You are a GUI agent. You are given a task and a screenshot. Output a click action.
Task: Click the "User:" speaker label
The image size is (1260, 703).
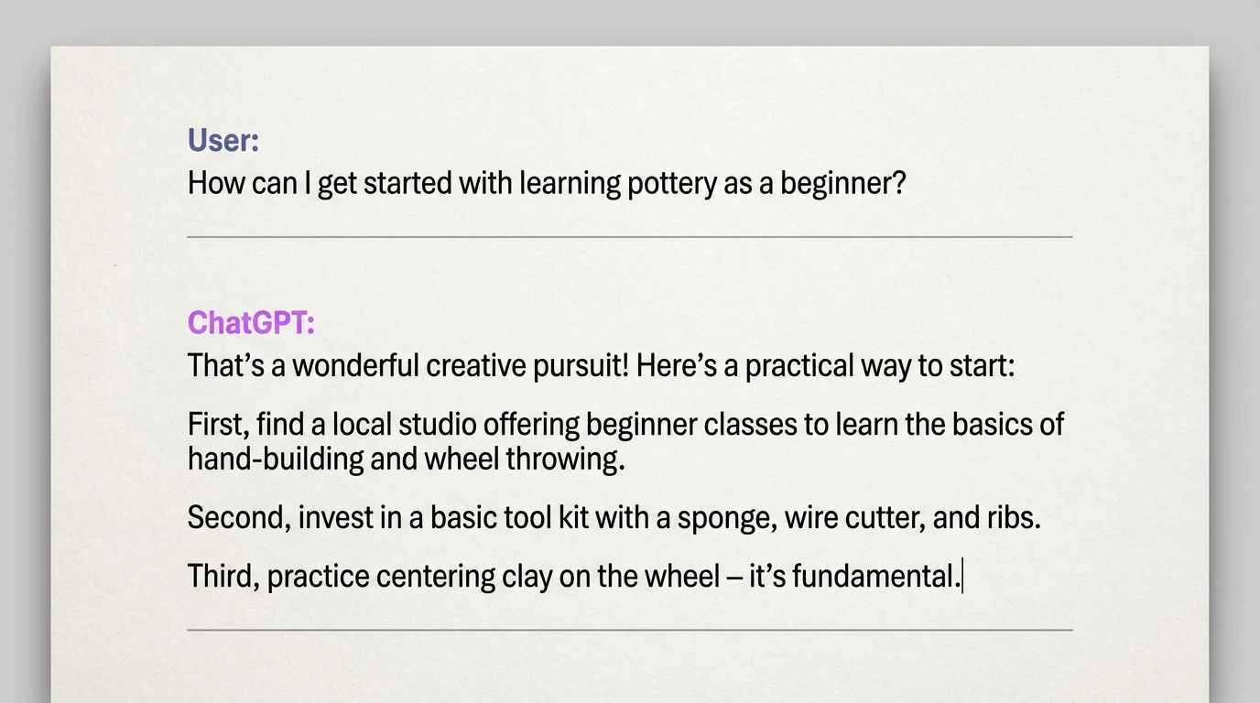click(x=223, y=141)
